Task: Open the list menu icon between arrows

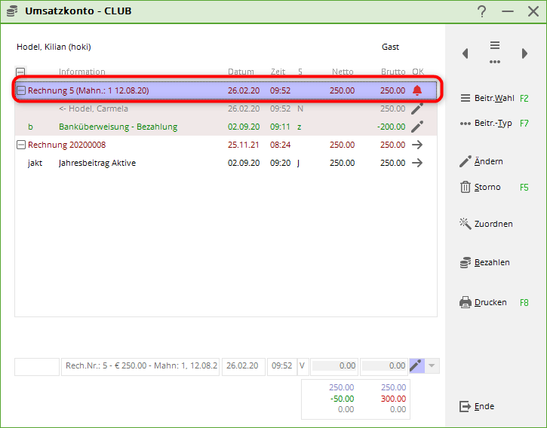Action: pyautogui.click(x=495, y=52)
